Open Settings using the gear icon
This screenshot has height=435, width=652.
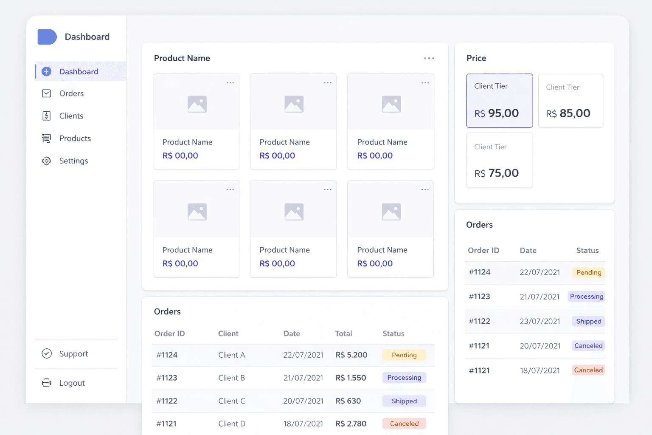(46, 161)
